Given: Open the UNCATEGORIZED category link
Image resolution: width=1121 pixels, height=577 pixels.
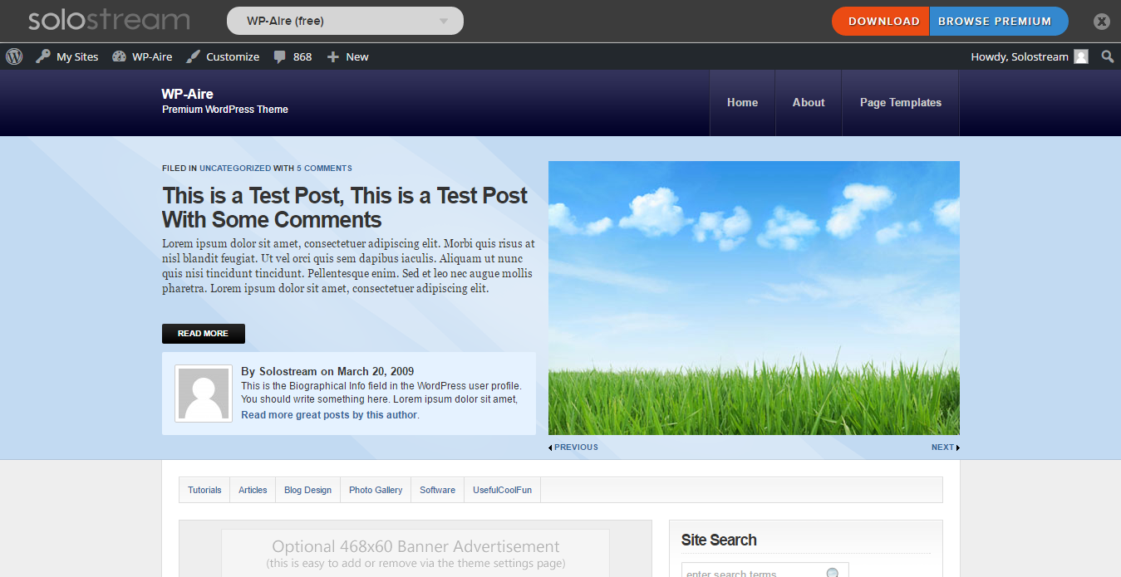Looking at the screenshot, I should click(x=235, y=168).
